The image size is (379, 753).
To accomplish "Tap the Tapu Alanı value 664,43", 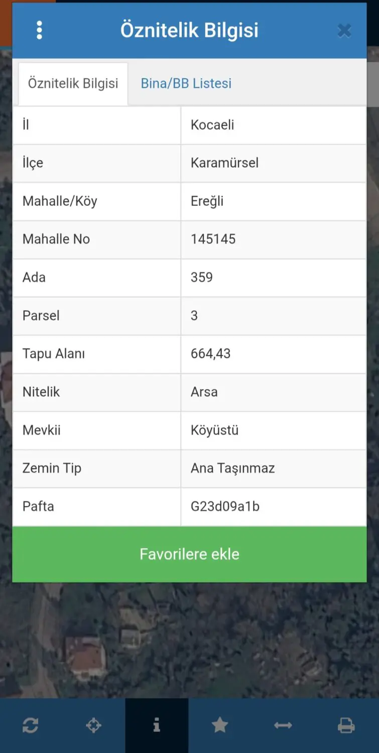I will tap(210, 353).
